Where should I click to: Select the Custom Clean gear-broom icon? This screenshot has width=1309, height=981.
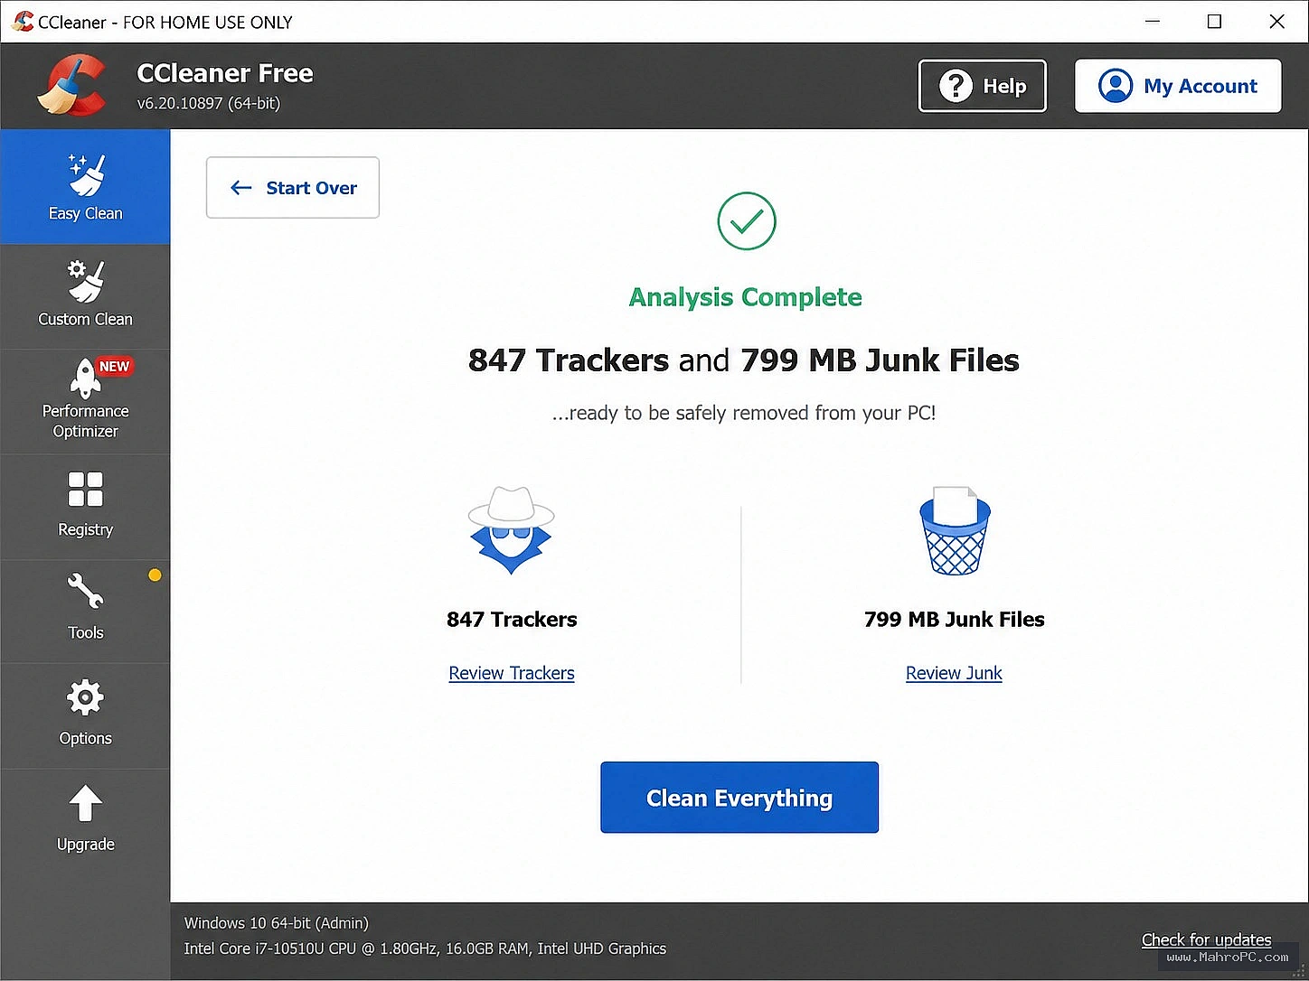click(87, 282)
